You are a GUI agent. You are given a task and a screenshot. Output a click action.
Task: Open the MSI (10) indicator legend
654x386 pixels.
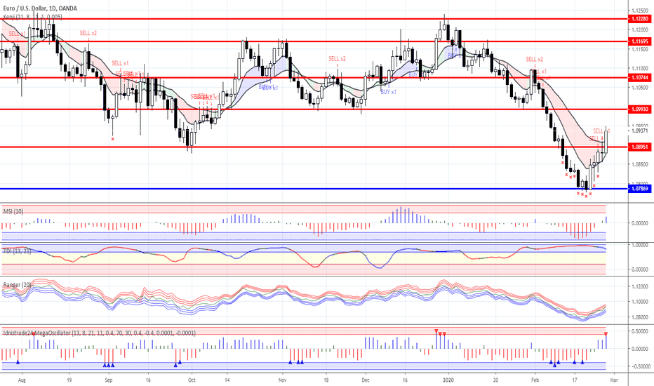tap(13, 211)
